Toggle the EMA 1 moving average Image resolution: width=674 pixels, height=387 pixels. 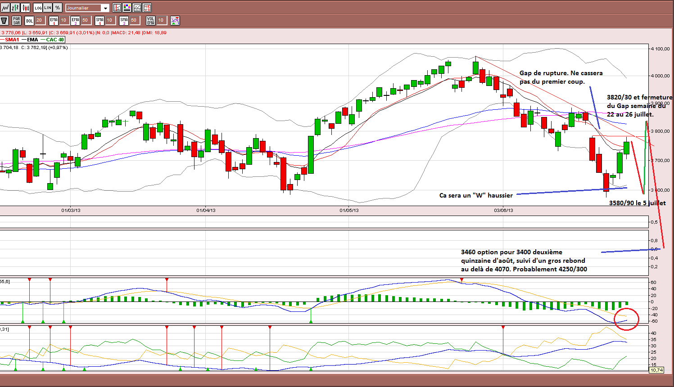[x=54, y=20]
